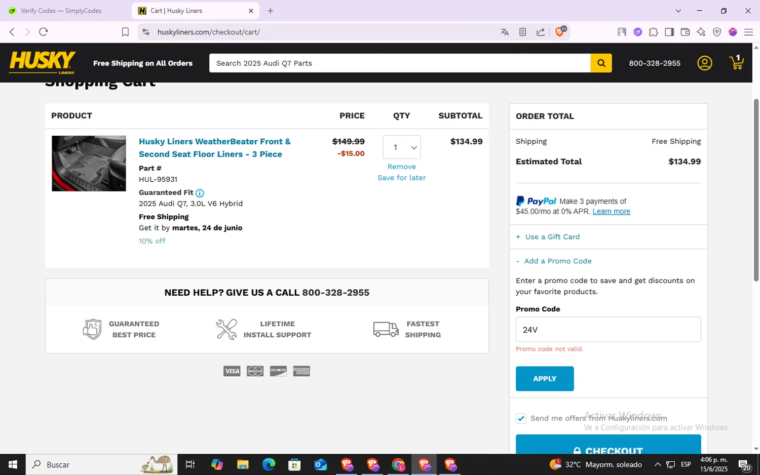
Task: Select the Cart Husky Liners tab
Action: pos(195,11)
